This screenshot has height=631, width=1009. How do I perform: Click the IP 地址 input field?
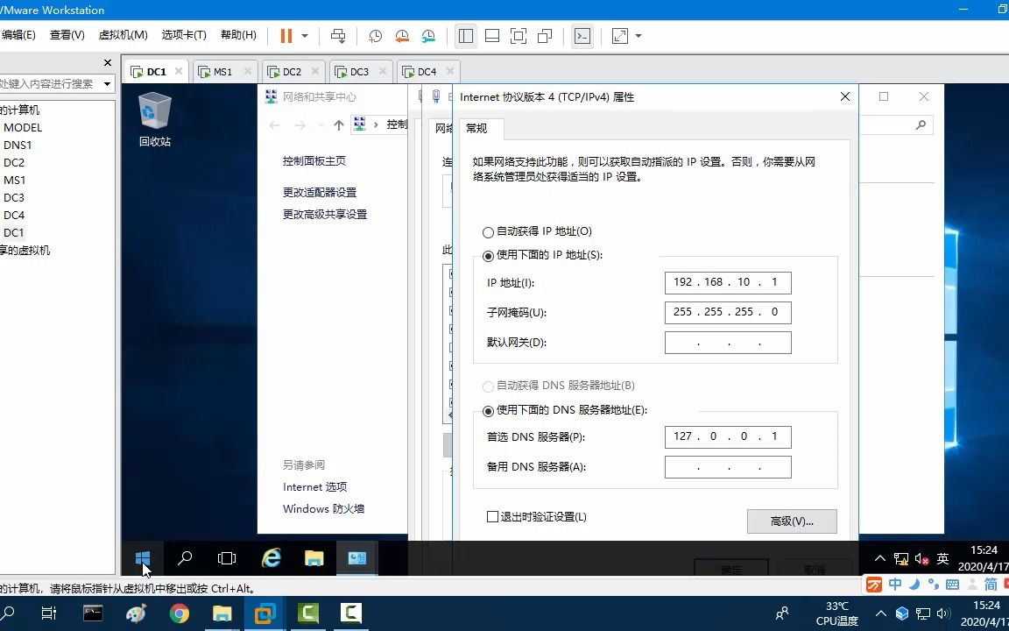click(728, 283)
